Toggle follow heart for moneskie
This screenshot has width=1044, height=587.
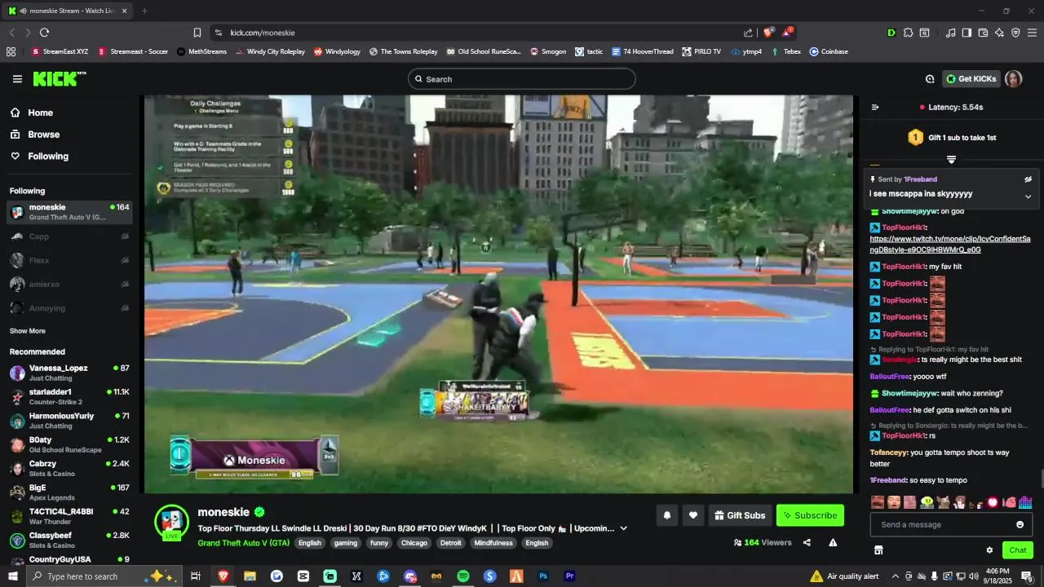click(x=693, y=515)
